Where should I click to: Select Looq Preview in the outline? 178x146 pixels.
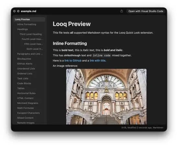29,19
